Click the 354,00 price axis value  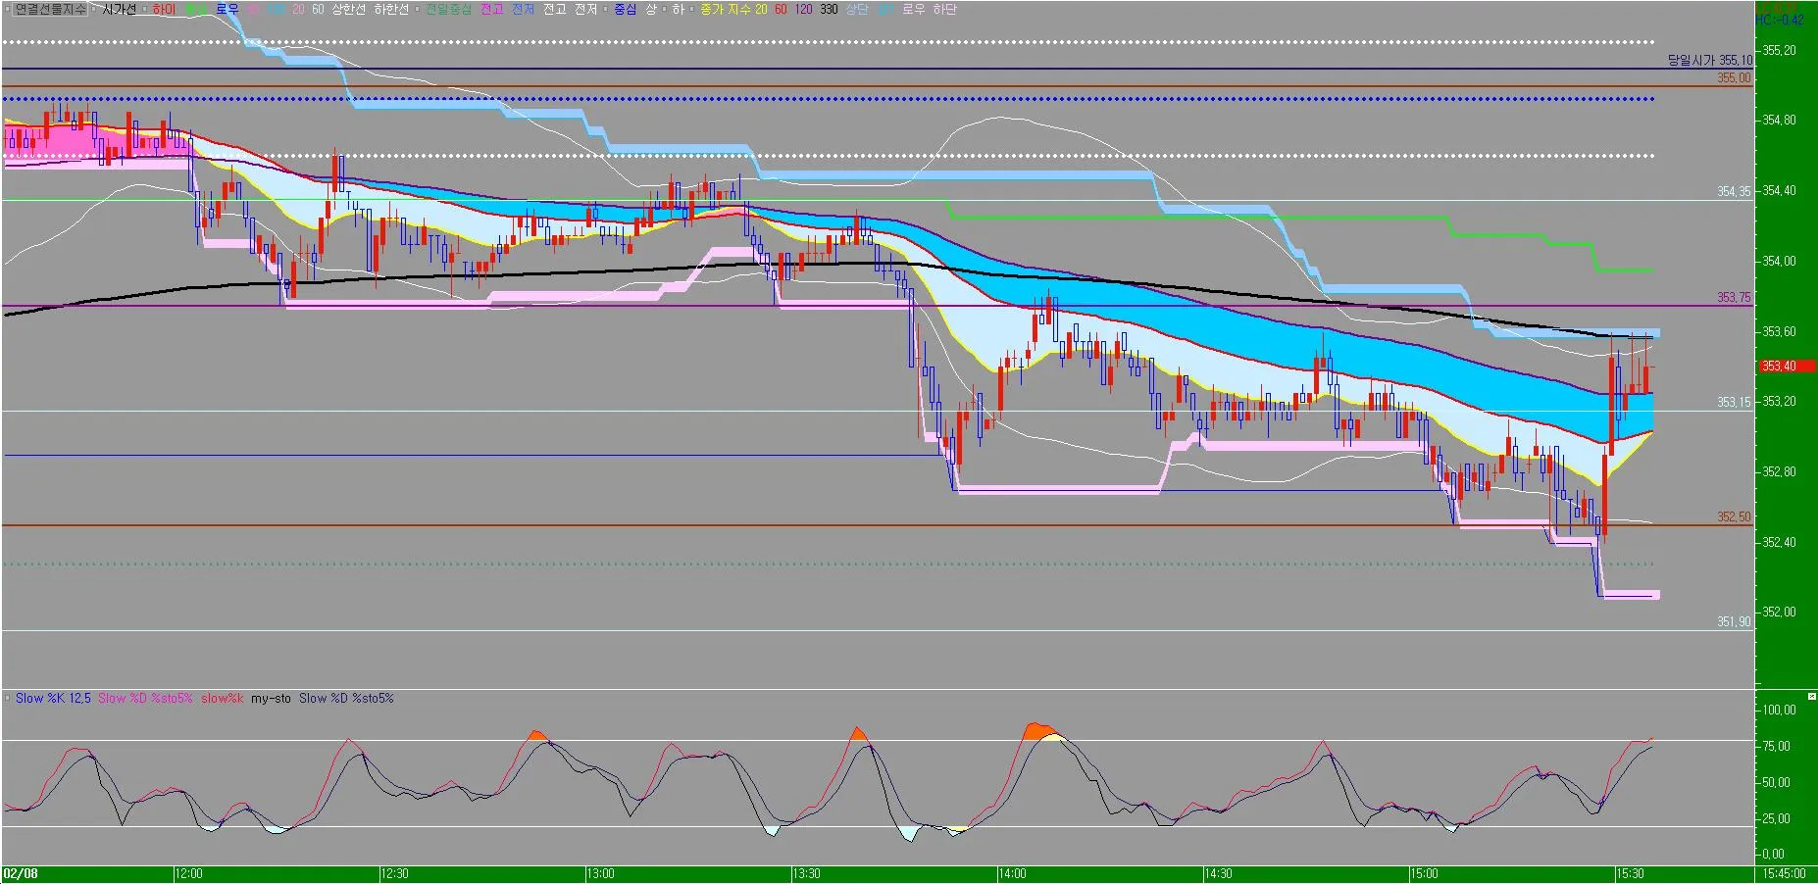(x=1779, y=261)
